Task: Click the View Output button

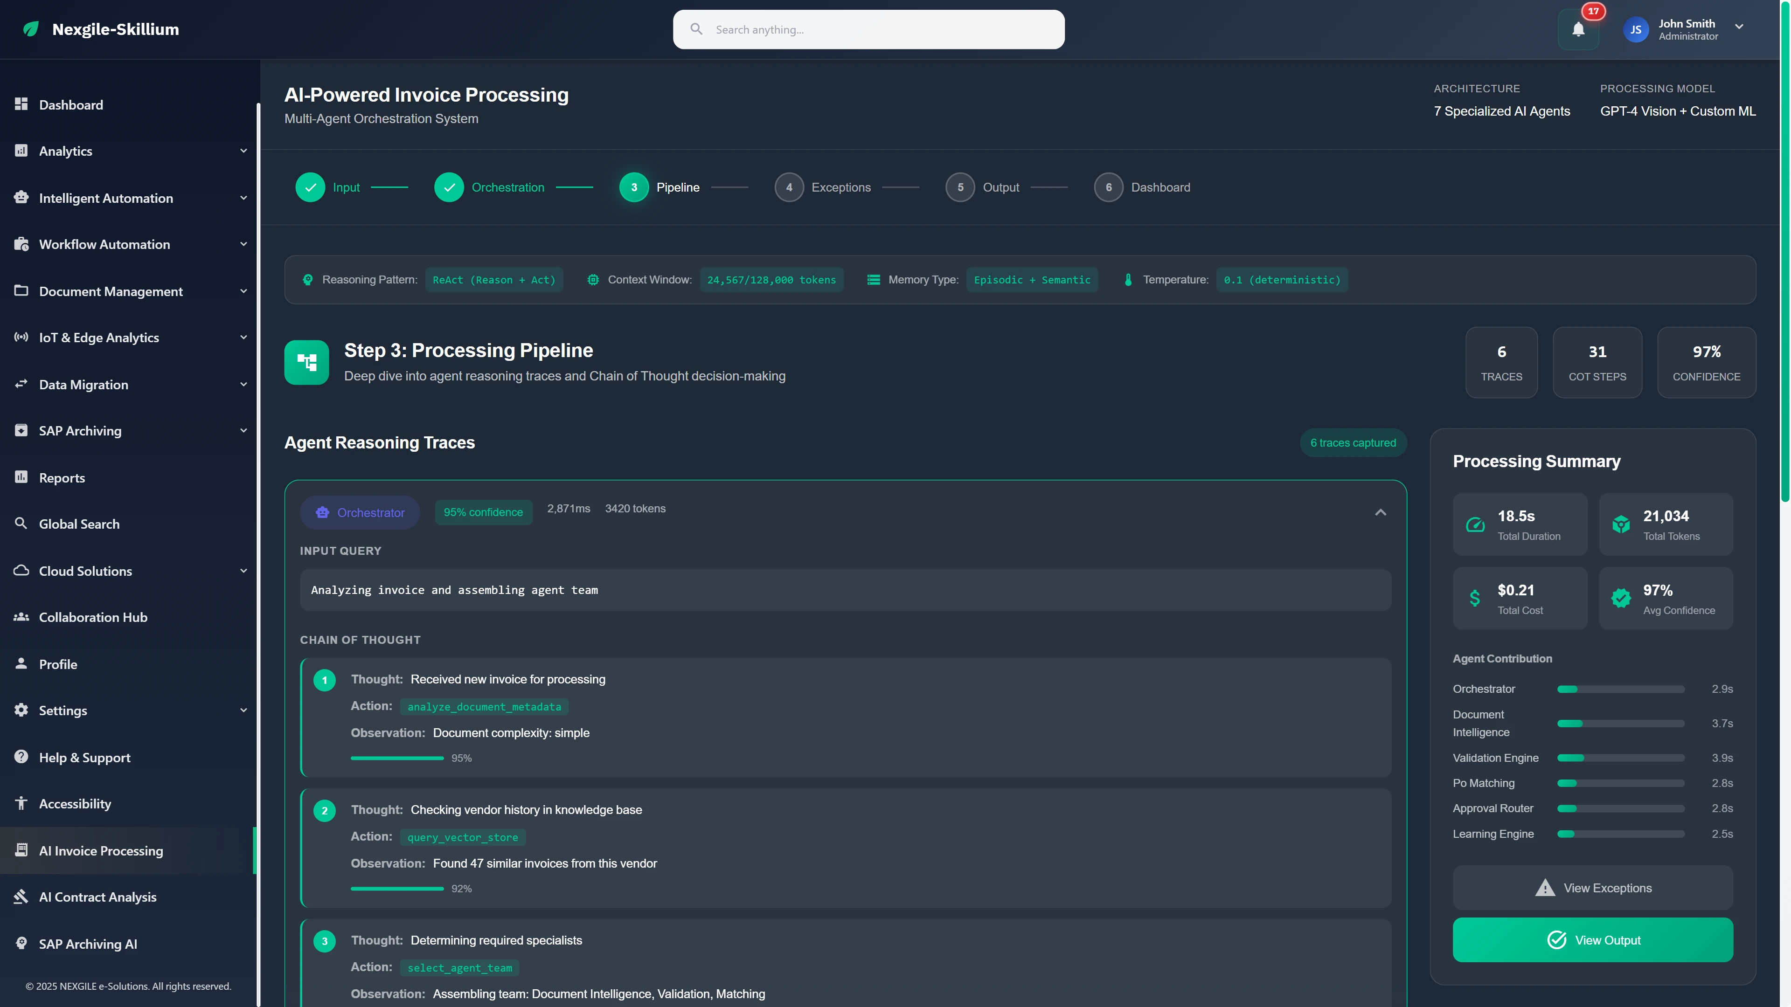Action: pos(1592,939)
